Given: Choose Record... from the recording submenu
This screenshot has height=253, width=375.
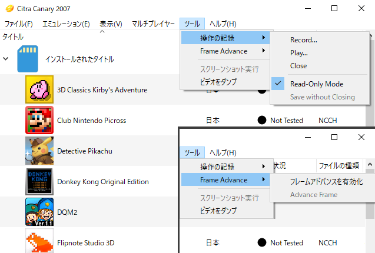Looking at the screenshot, I should click(x=304, y=40).
